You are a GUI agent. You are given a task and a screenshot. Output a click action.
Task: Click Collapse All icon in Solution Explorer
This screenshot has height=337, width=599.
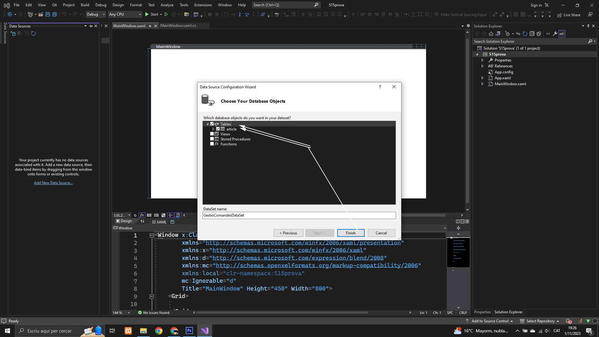[532, 34]
